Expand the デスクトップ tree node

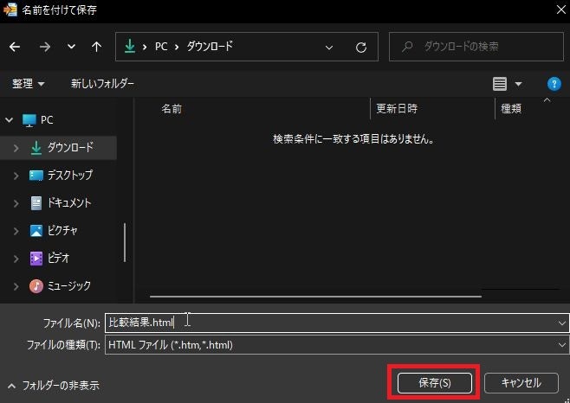pyautogui.click(x=16, y=176)
